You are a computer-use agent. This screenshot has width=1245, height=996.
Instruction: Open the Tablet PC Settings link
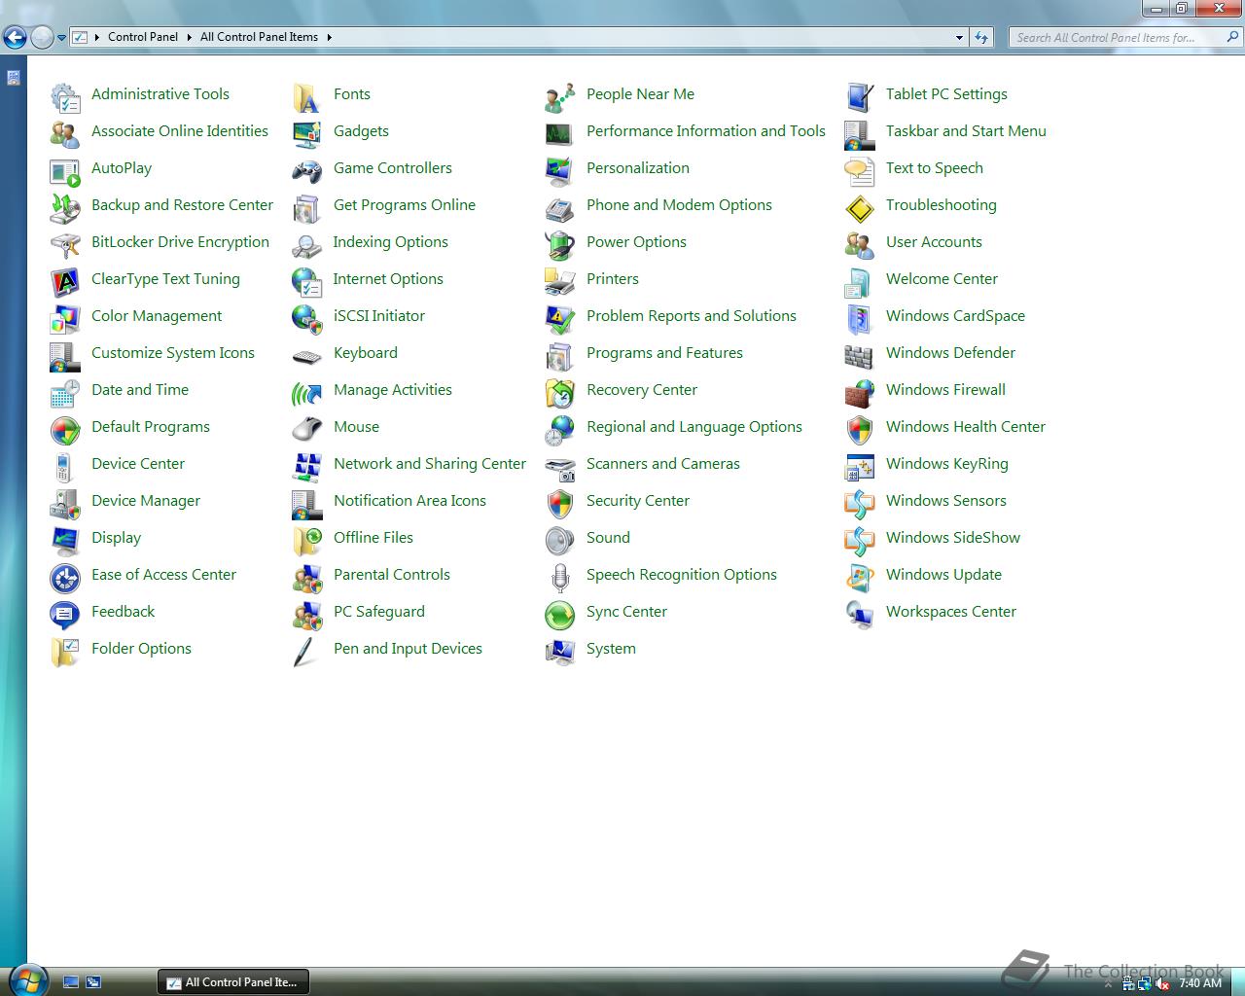946,94
